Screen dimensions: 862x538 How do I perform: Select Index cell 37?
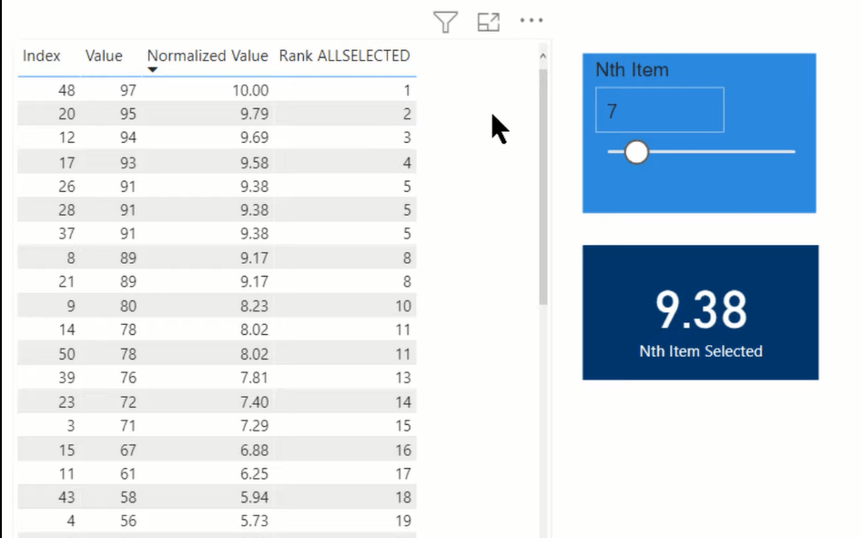click(x=66, y=234)
